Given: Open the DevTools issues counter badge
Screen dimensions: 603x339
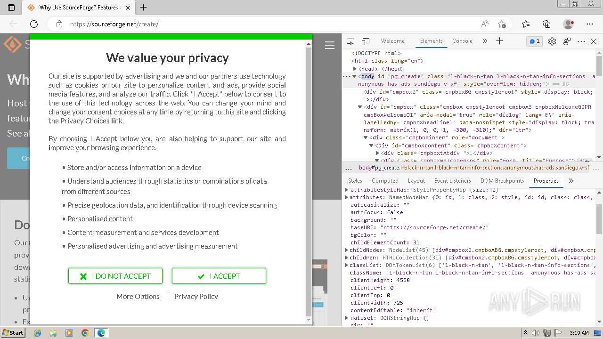Looking at the screenshot, I should tap(534, 41).
